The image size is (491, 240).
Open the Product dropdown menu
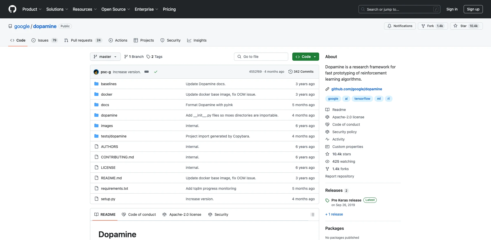(x=32, y=9)
